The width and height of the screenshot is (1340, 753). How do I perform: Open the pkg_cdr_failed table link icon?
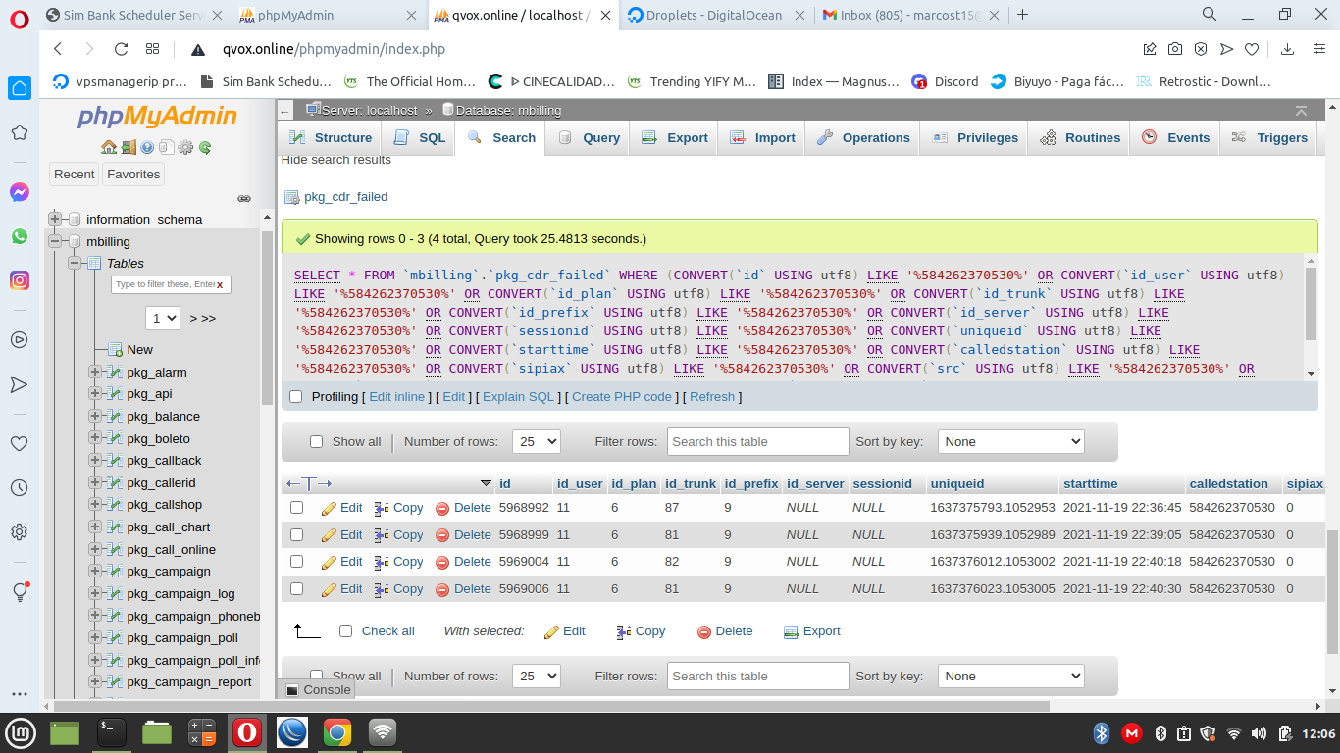[x=291, y=197]
